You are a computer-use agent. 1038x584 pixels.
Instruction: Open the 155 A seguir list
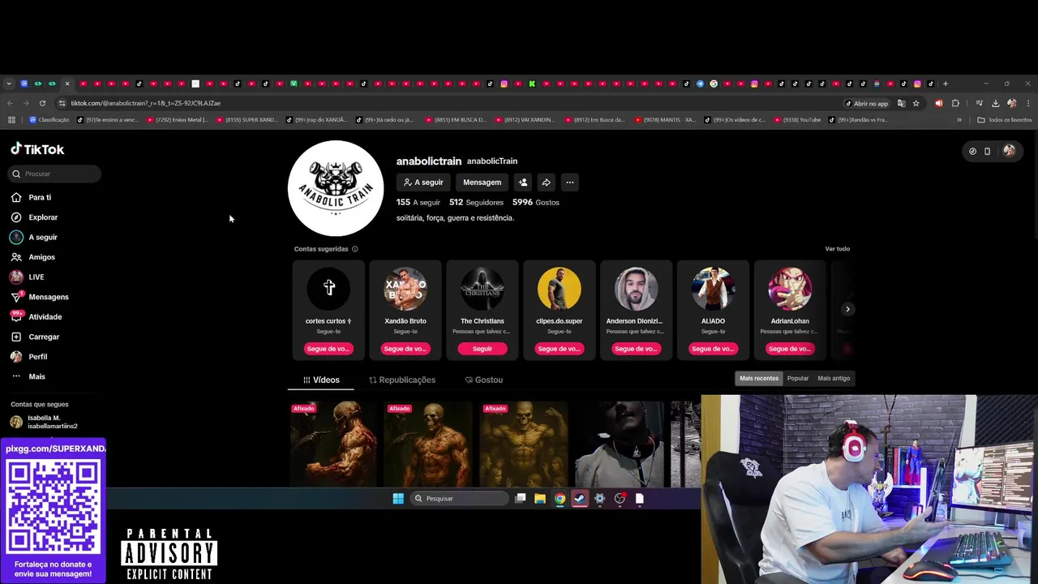click(x=418, y=202)
